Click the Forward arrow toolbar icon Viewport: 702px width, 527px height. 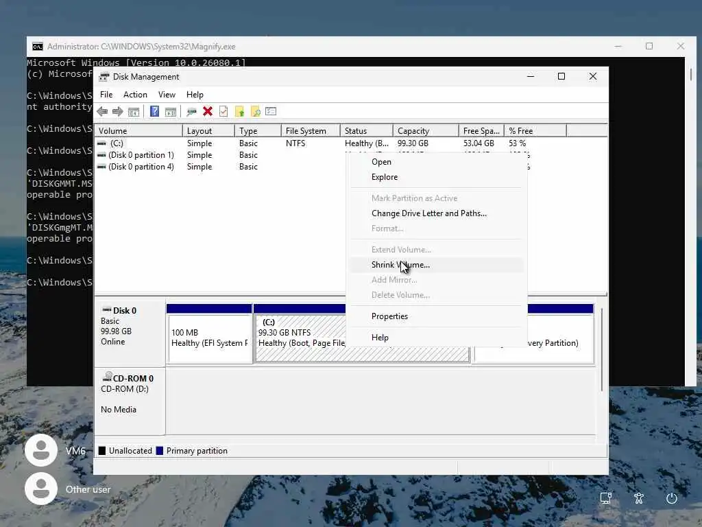pos(118,112)
